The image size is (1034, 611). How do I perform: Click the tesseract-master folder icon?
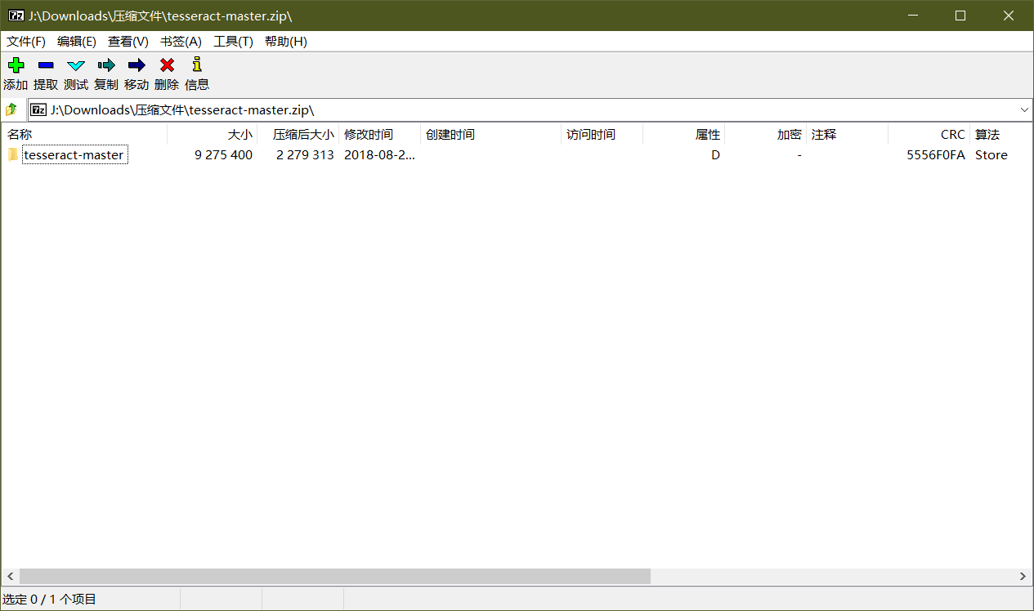point(13,154)
